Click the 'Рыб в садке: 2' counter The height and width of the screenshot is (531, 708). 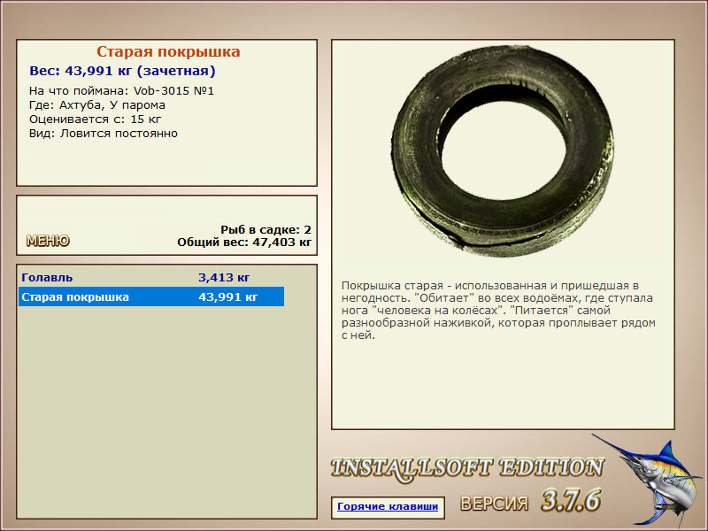coord(266,229)
